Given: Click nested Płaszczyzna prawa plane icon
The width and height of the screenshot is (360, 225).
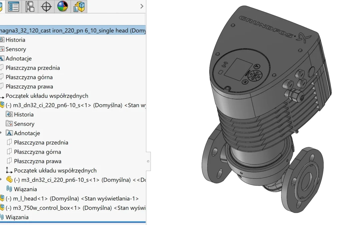Looking at the screenshot, I should coord(9,161).
